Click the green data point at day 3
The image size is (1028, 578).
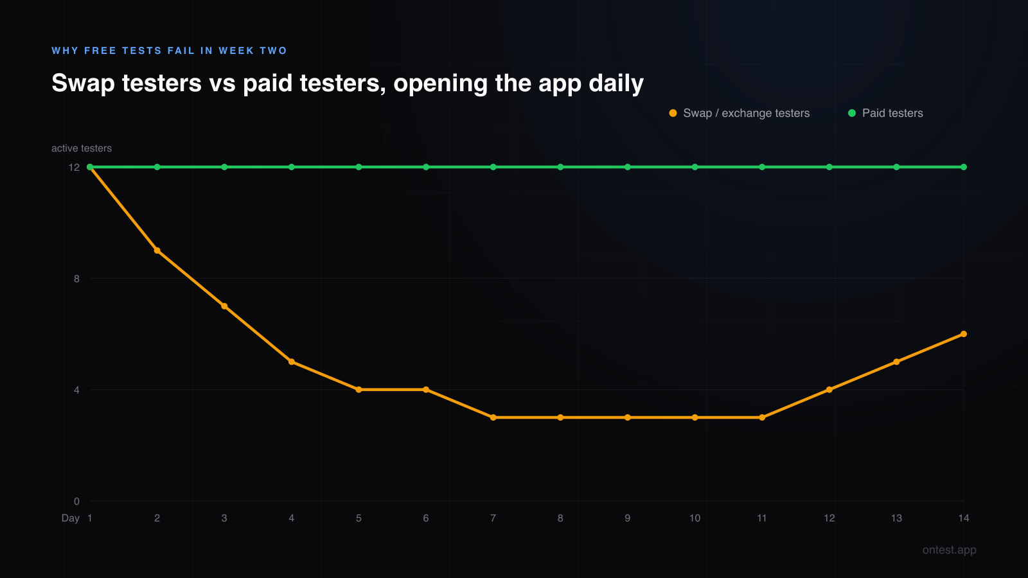[224, 167]
